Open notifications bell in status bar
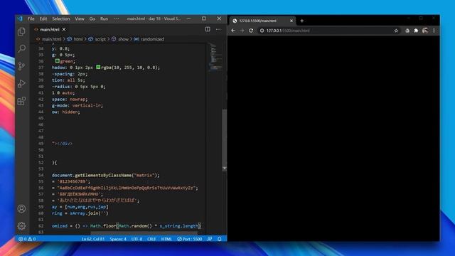The image size is (455, 256). (220, 239)
